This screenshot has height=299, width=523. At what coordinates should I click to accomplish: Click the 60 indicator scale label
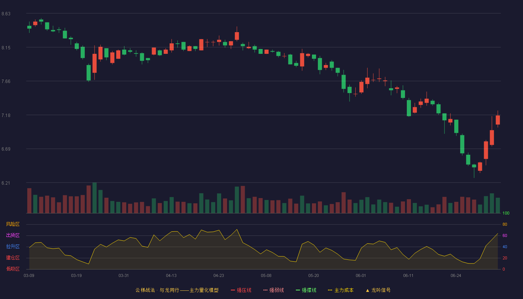click(505, 235)
